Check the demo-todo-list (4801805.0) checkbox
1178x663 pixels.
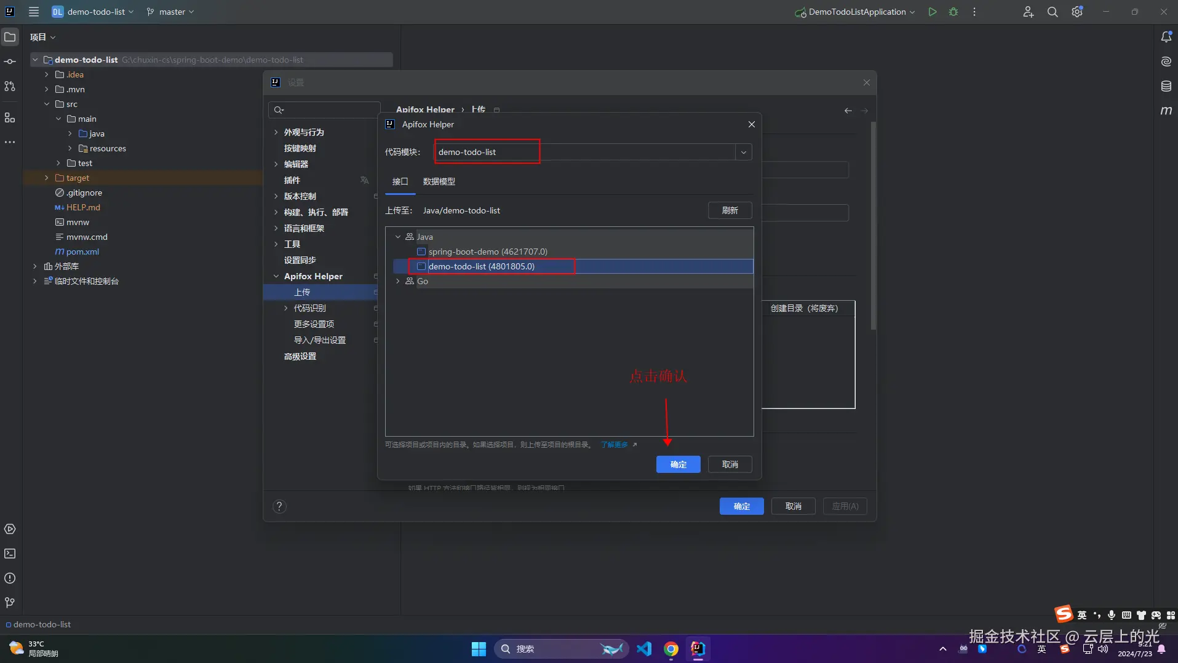pos(421,266)
